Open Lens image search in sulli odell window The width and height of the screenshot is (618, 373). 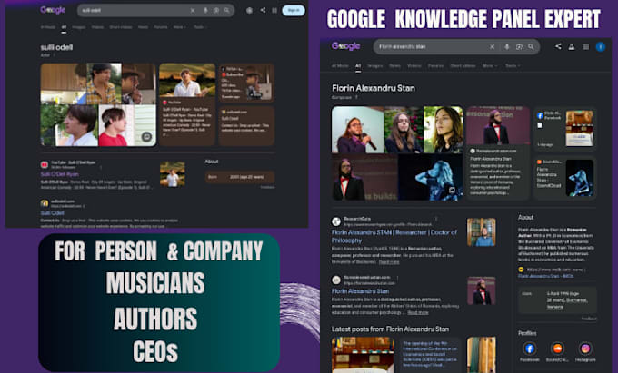(x=216, y=11)
